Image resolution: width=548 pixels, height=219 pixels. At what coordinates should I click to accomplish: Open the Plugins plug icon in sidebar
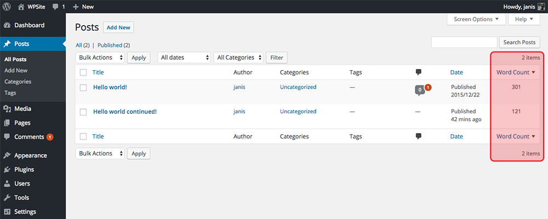7,169
